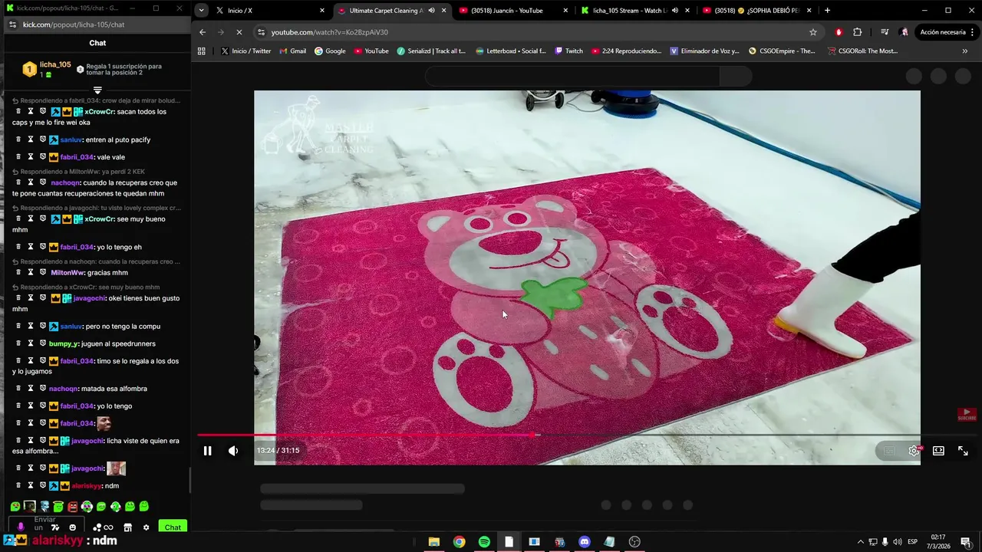Click username bumpy_y in chat

pyautogui.click(x=64, y=343)
